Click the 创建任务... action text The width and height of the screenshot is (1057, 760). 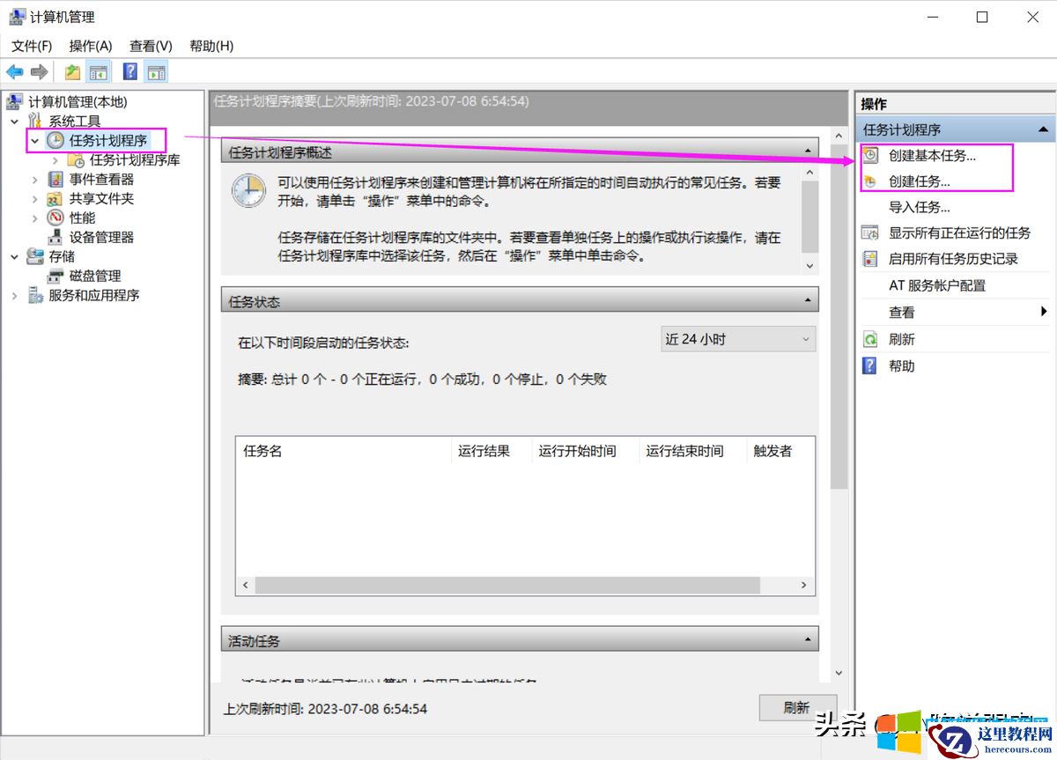tap(920, 181)
